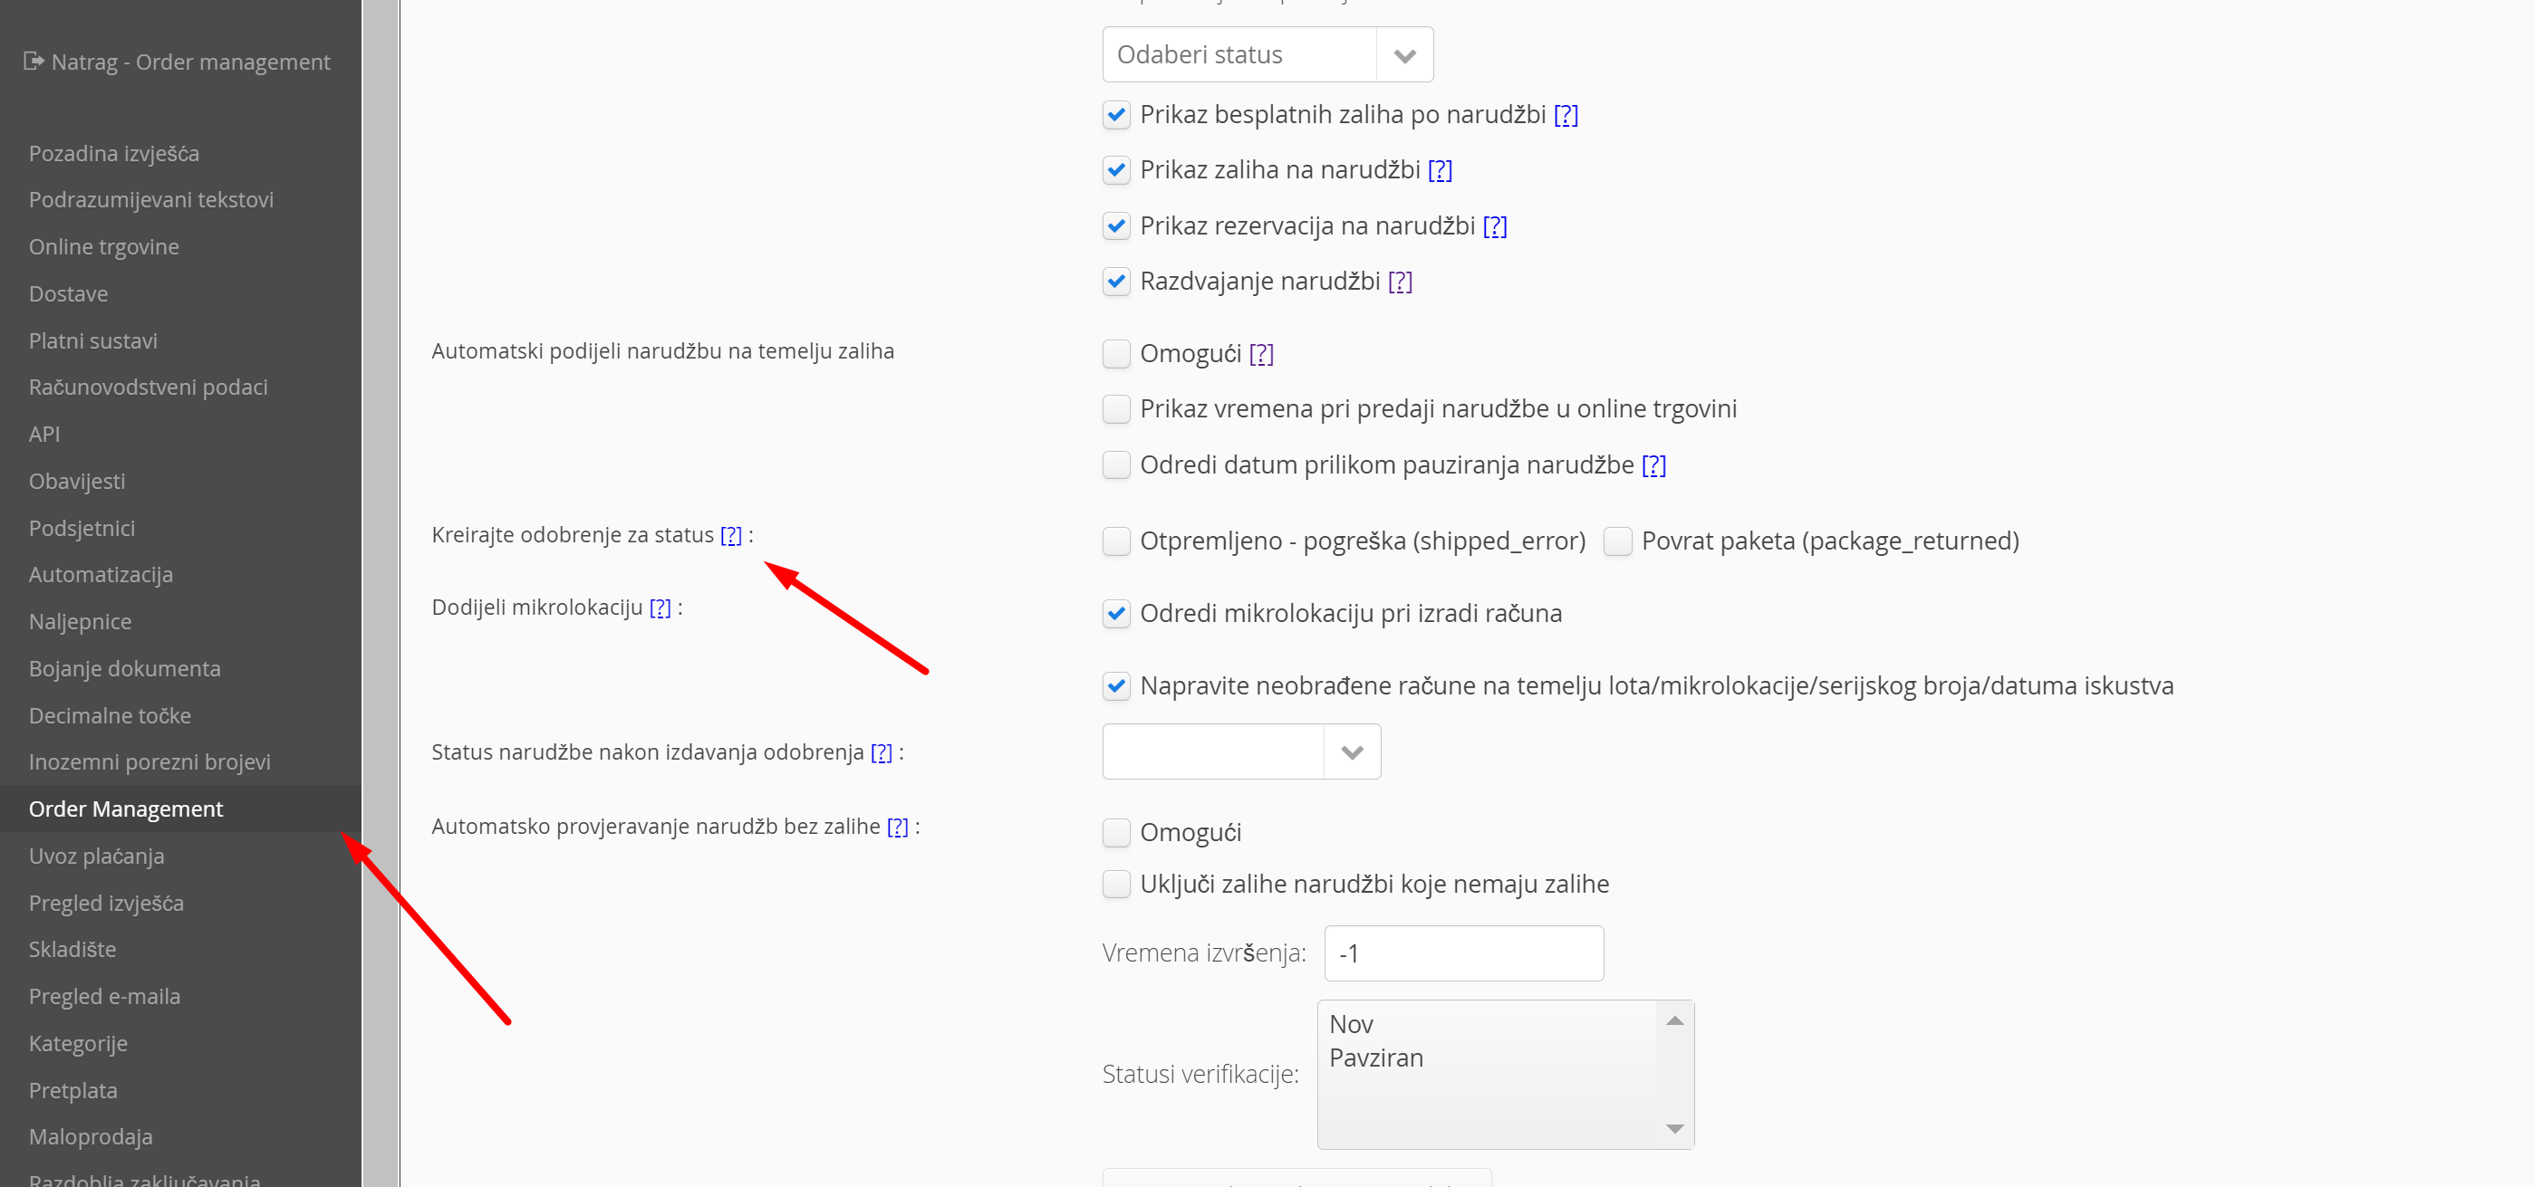The image size is (2535, 1187).
Task: Toggle Odredi mikrolokaciju pri izradi računa
Action: click(1116, 614)
